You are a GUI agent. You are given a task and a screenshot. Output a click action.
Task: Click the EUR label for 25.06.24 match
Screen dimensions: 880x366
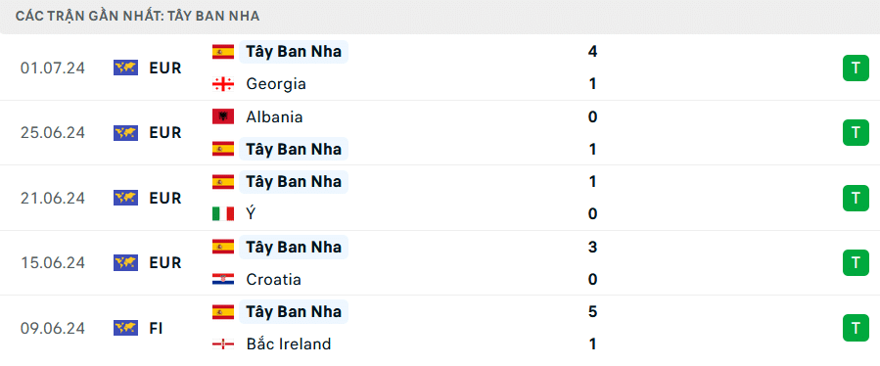[x=165, y=133]
